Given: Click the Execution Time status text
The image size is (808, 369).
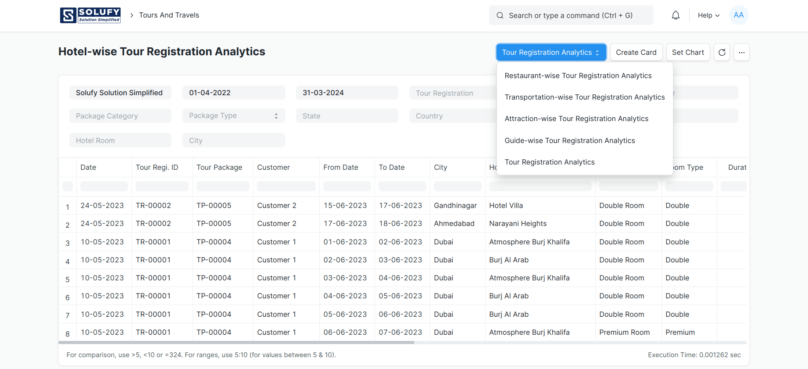Looking at the screenshot, I should [x=694, y=355].
